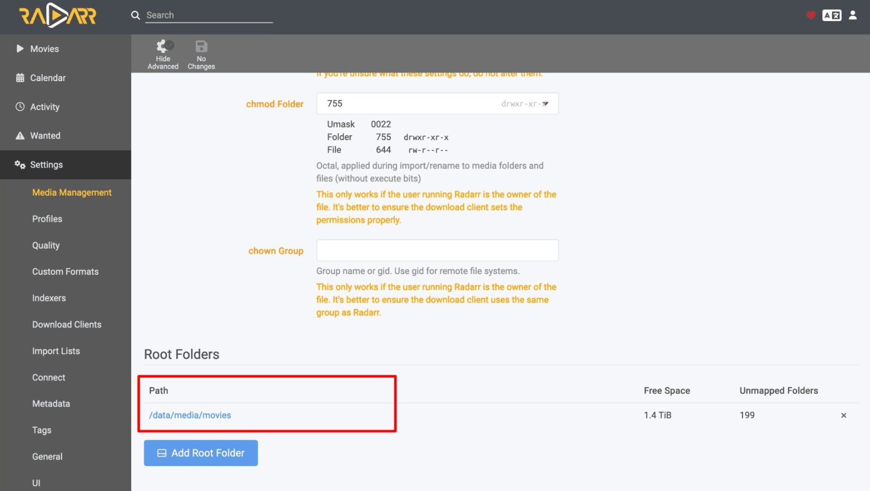This screenshot has height=491, width=870.
Task: Open the Wanted warning icon
Action: click(20, 135)
